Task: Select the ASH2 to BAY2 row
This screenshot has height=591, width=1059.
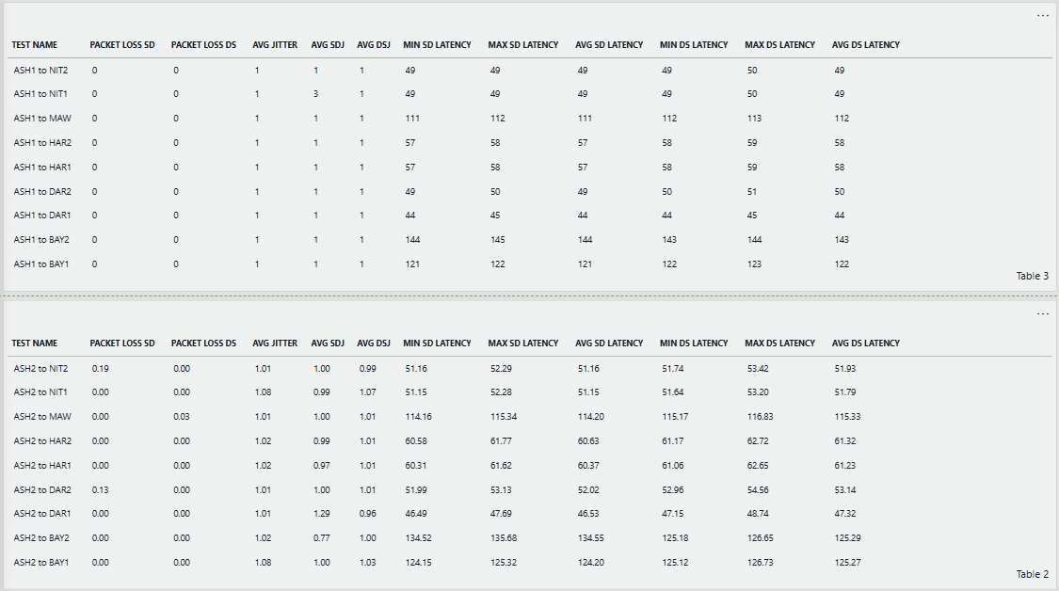Action: click(41, 538)
